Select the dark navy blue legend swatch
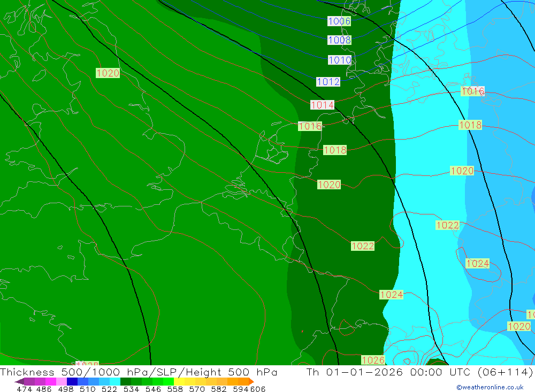535x392 pixels. [72, 381]
